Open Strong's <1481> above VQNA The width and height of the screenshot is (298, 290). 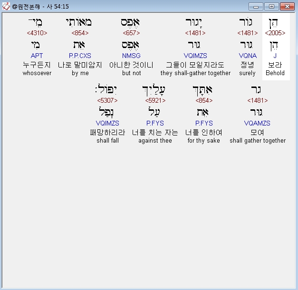248,33
